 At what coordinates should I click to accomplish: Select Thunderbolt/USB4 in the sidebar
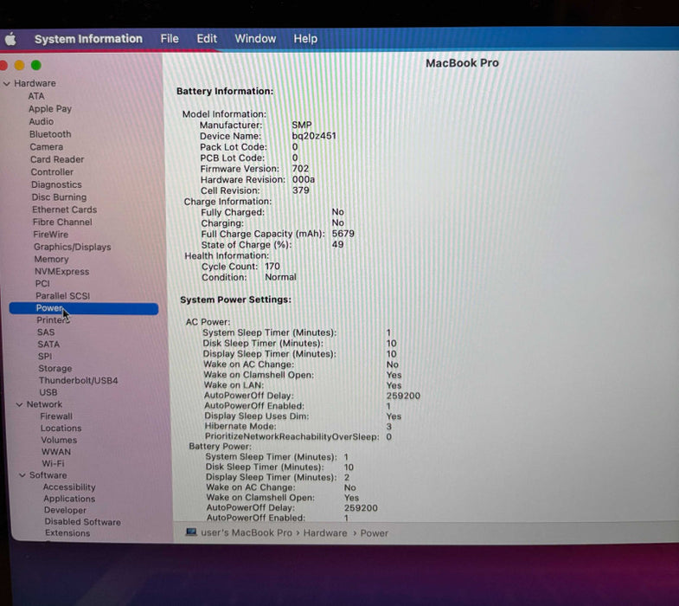coord(79,380)
